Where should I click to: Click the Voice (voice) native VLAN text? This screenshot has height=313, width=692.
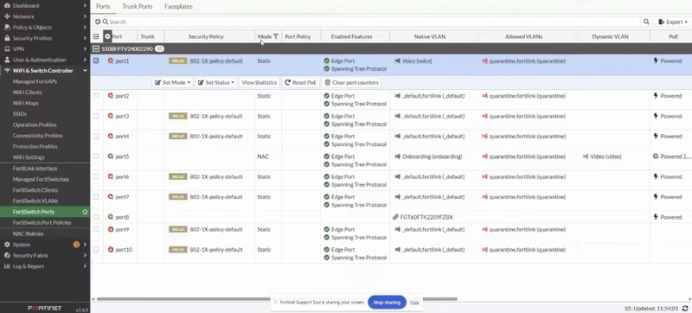(417, 61)
